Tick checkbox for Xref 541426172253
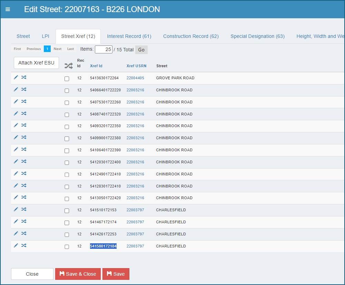345x285 pixels. pyautogui.click(x=67, y=235)
